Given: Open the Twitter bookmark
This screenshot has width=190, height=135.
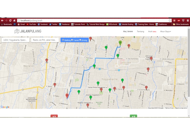Looking at the screenshot, I should (x=53, y=24).
